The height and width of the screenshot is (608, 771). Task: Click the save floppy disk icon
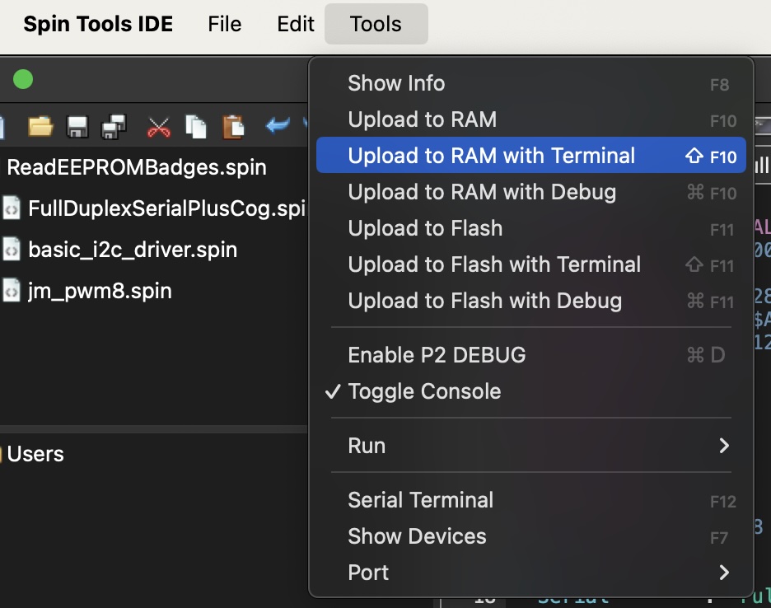click(77, 127)
